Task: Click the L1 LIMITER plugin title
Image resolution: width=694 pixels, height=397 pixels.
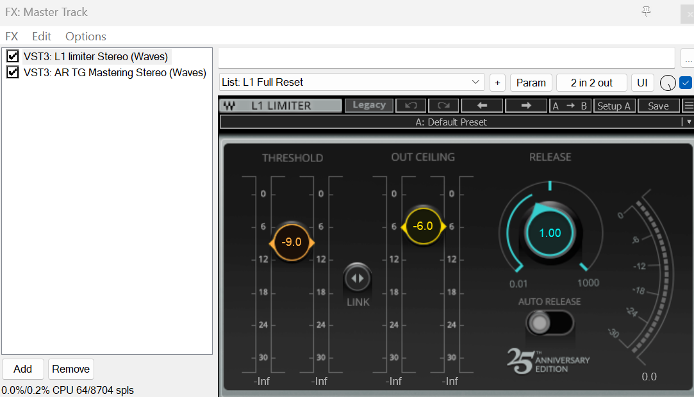Action: pyautogui.click(x=281, y=106)
